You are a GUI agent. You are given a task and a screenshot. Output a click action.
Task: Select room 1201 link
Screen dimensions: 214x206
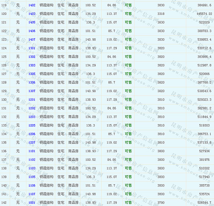click(32, 100)
